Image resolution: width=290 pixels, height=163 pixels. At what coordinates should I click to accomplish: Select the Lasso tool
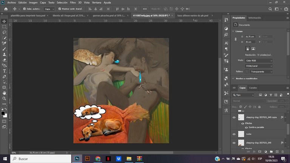point(4,32)
